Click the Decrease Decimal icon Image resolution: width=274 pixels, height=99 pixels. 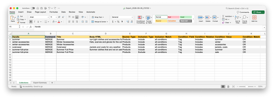pos(132,22)
